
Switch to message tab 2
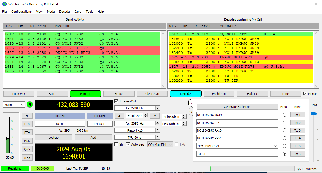(x=191, y=112)
